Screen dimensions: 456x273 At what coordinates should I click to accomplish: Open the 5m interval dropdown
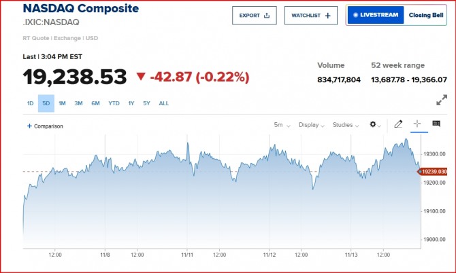(282, 125)
